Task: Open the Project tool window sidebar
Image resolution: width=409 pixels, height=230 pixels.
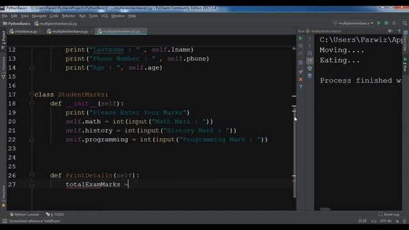Action: click(3, 40)
